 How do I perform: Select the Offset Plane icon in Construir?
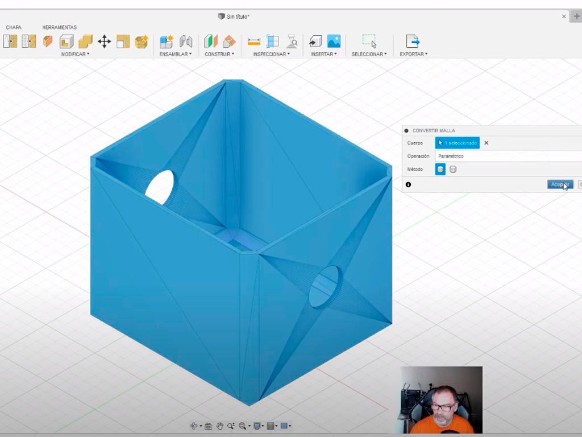coord(210,41)
